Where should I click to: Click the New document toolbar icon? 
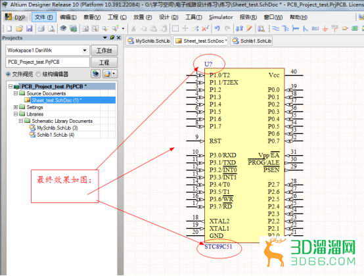click(9, 28)
